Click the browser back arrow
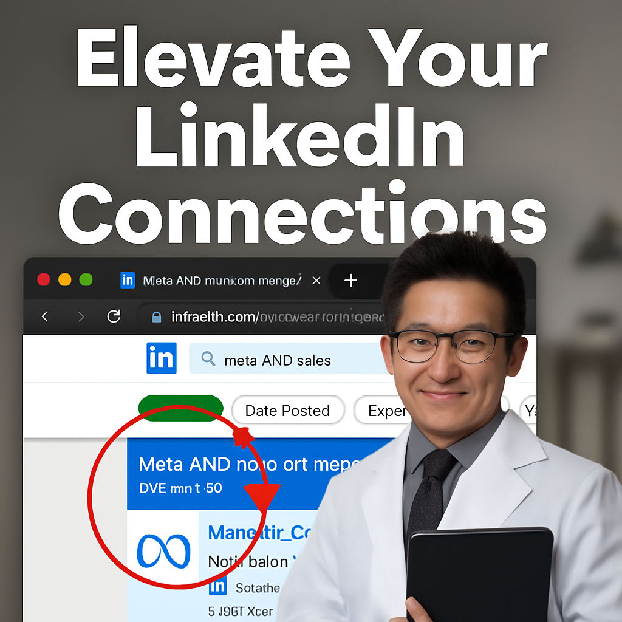Image resolution: width=622 pixels, height=622 pixels. click(x=45, y=316)
